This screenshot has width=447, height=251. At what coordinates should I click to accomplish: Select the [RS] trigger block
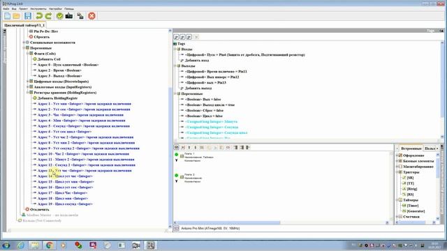pyautogui.click(x=410, y=195)
